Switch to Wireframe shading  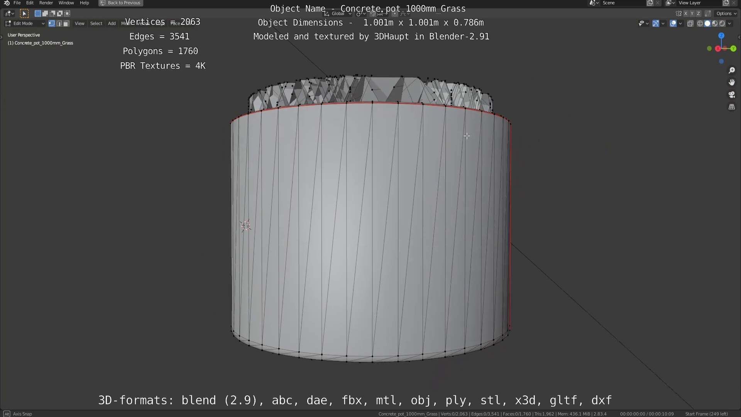pos(700,24)
